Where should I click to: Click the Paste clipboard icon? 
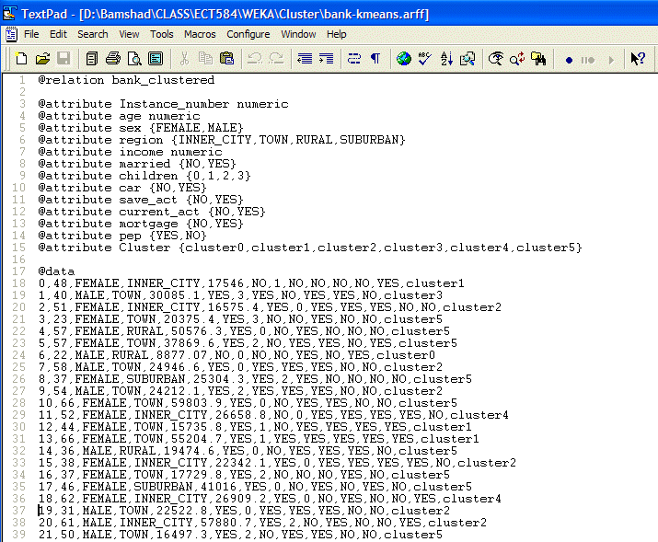click(226, 59)
